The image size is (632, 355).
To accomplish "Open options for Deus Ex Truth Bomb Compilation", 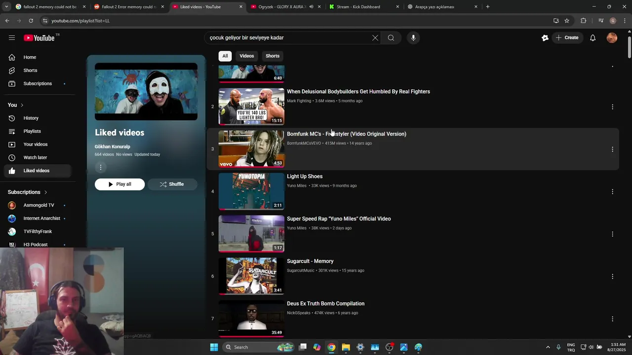I will pyautogui.click(x=612, y=319).
